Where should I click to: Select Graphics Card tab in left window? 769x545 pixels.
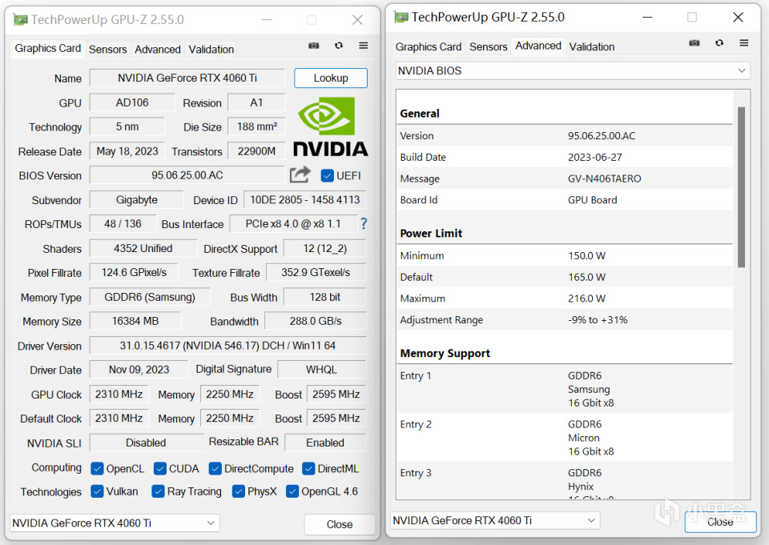[47, 49]
